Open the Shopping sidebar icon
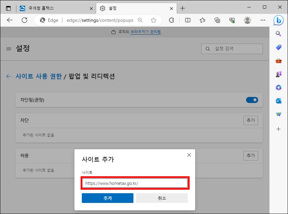This screenshot has width=288, height=214. (x=278, y=47)
